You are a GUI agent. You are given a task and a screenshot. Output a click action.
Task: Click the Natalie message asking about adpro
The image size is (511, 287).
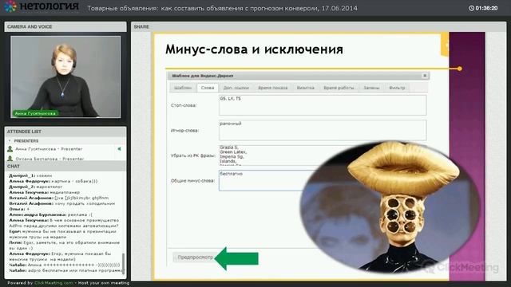[66, 270]
